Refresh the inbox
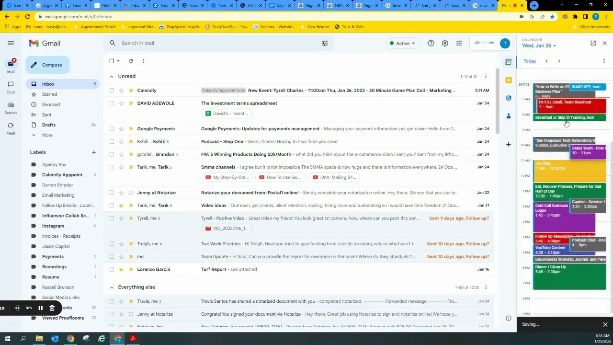 point(131,61)
